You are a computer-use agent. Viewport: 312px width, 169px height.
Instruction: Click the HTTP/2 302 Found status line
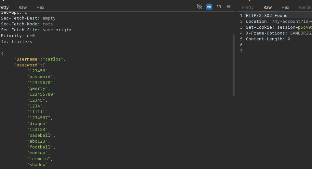point(266,16)
